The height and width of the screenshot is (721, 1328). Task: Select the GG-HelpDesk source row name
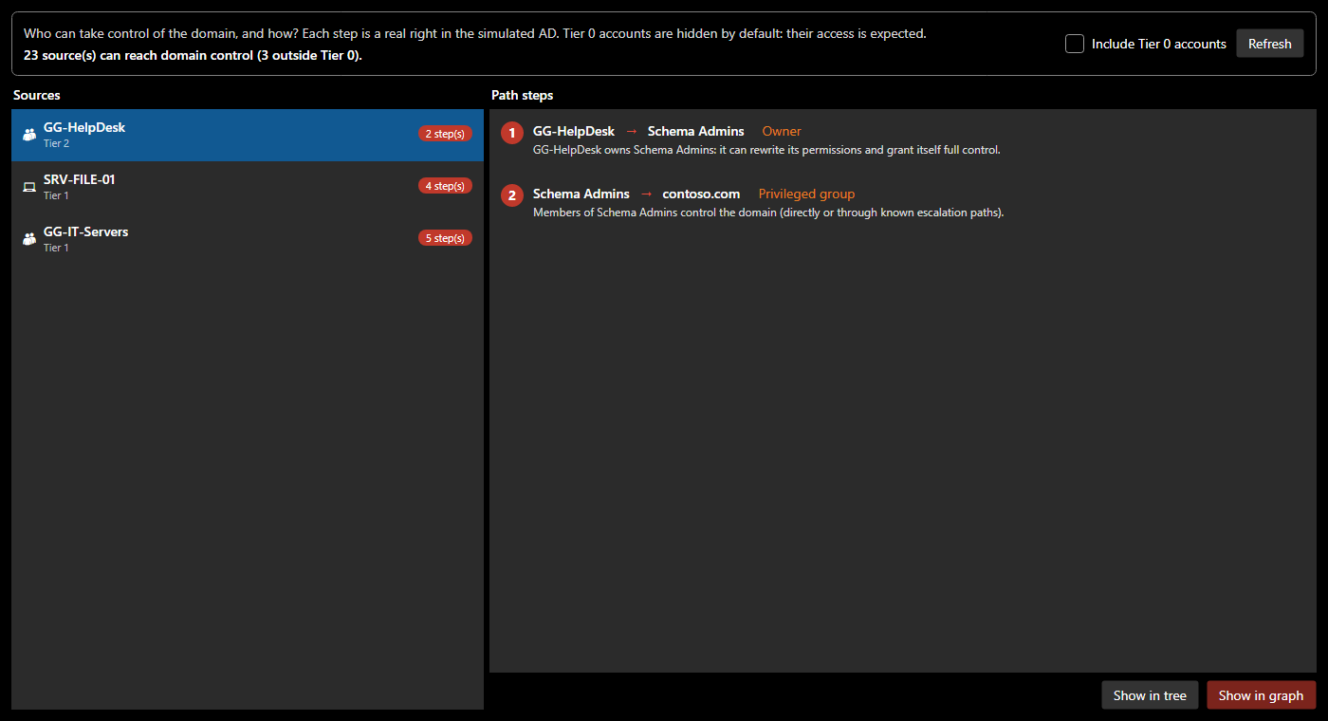(84, 127)
